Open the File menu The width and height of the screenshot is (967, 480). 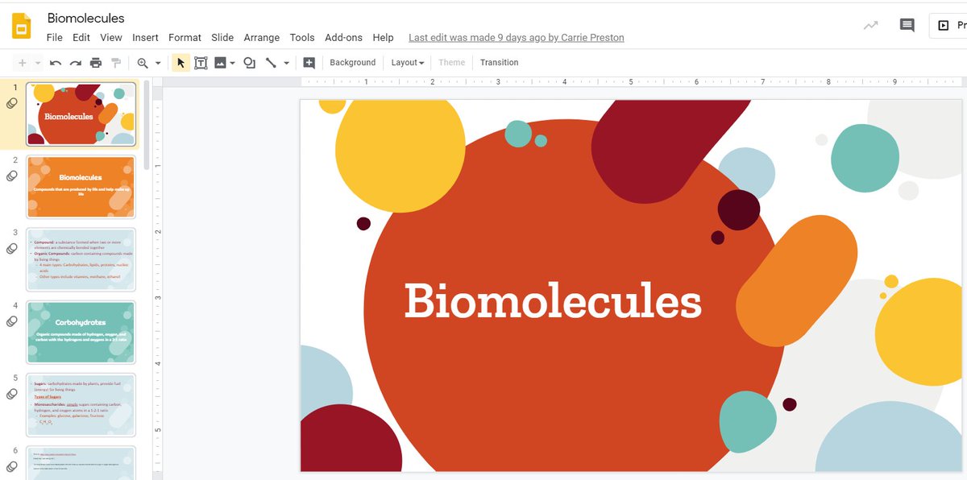point(55,38)
